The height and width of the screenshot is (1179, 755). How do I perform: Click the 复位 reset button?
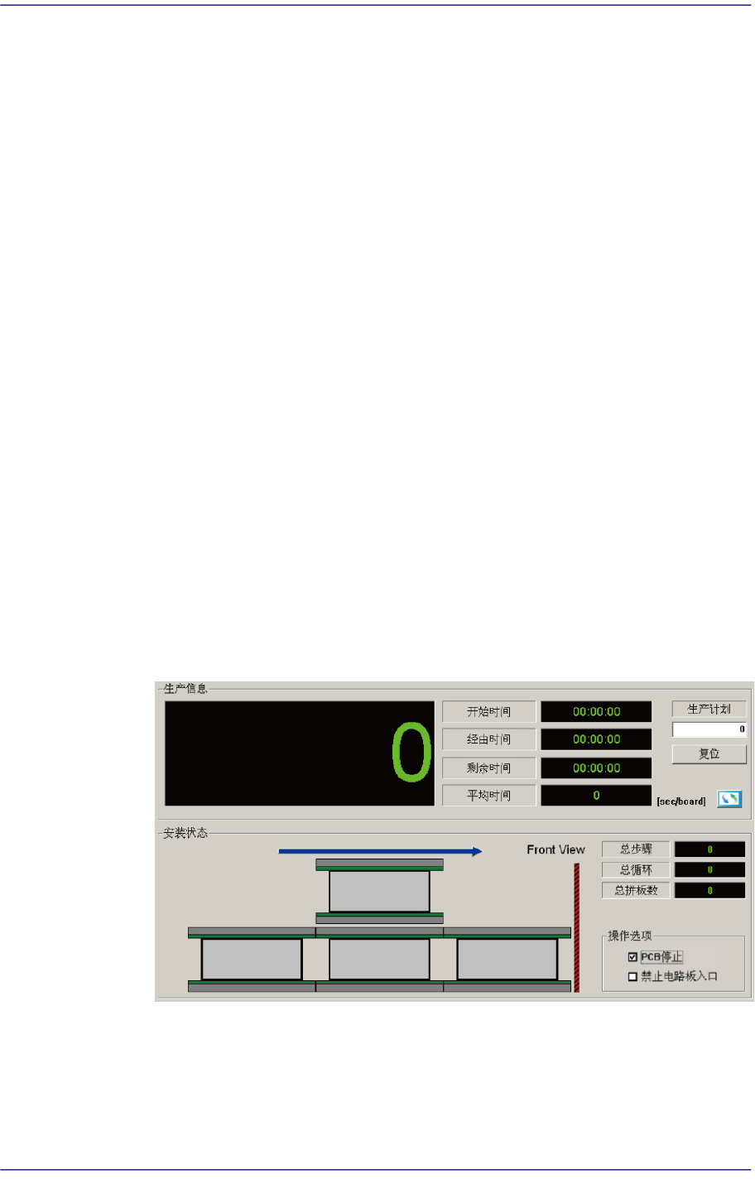(x=709, y=754)
